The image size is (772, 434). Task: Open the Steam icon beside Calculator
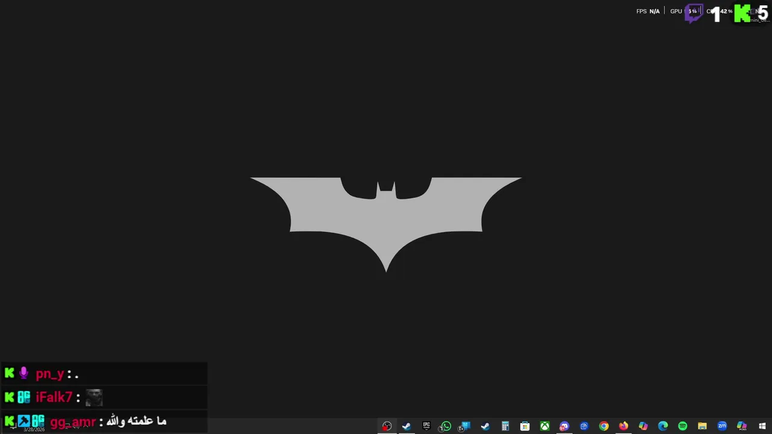click(485, 426)
